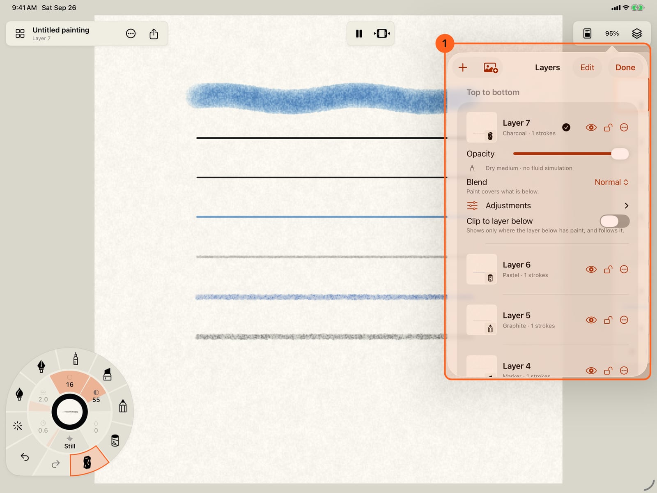Screen dimensions: 657x493
Task: Click the Layer 7 opacity slider
Action: click(x=571, y=154)
